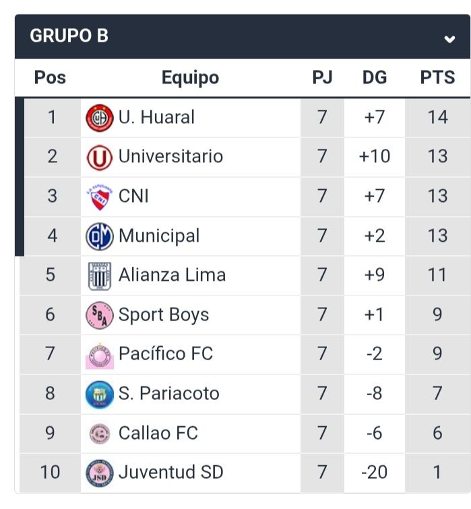Collapse Grupo B with the chevron arrow
The image size is (471, 509).
[x=449, y=38]
